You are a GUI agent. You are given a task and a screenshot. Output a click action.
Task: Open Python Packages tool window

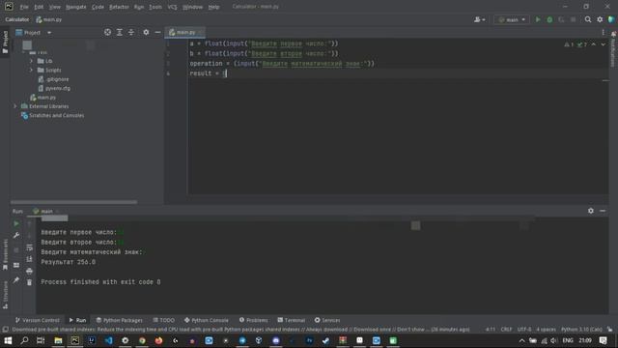[120, 320]
